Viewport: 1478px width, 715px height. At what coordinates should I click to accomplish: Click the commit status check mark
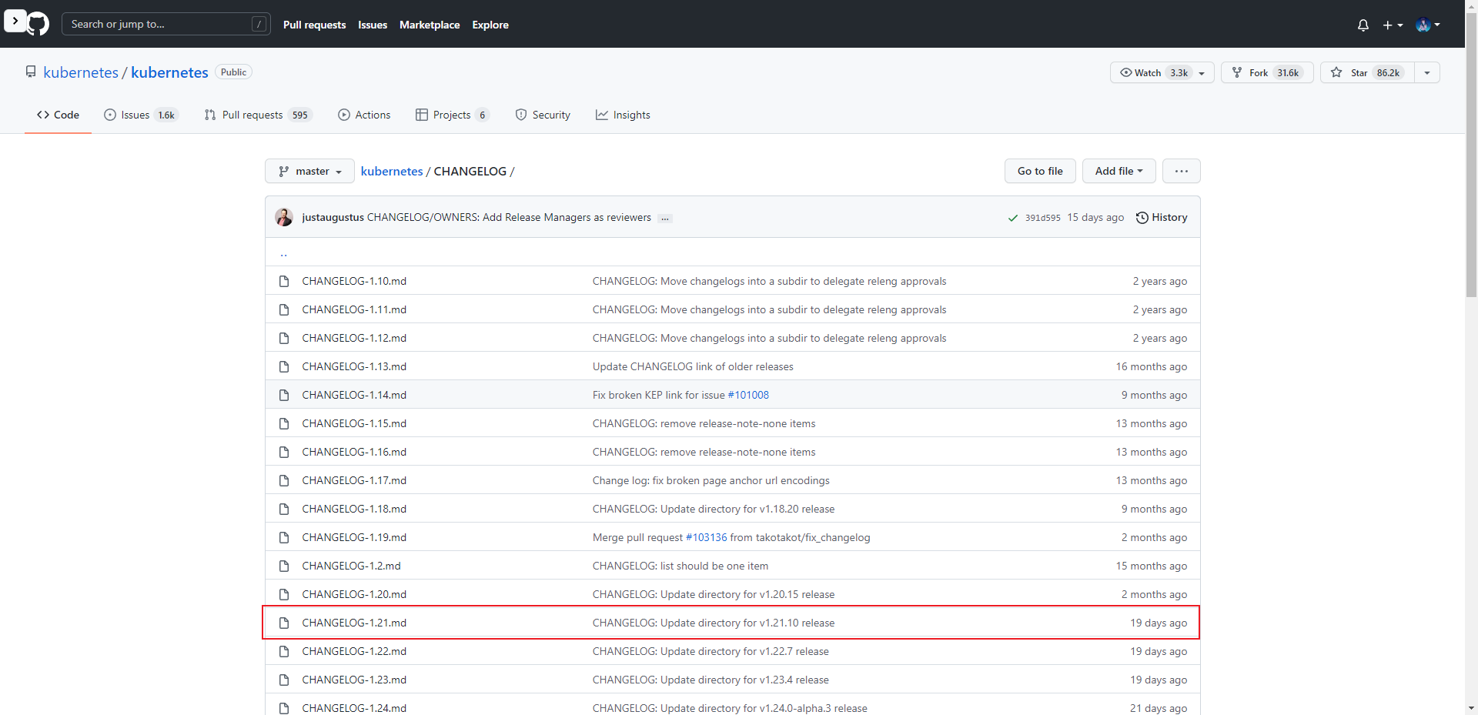point(1013,218)
